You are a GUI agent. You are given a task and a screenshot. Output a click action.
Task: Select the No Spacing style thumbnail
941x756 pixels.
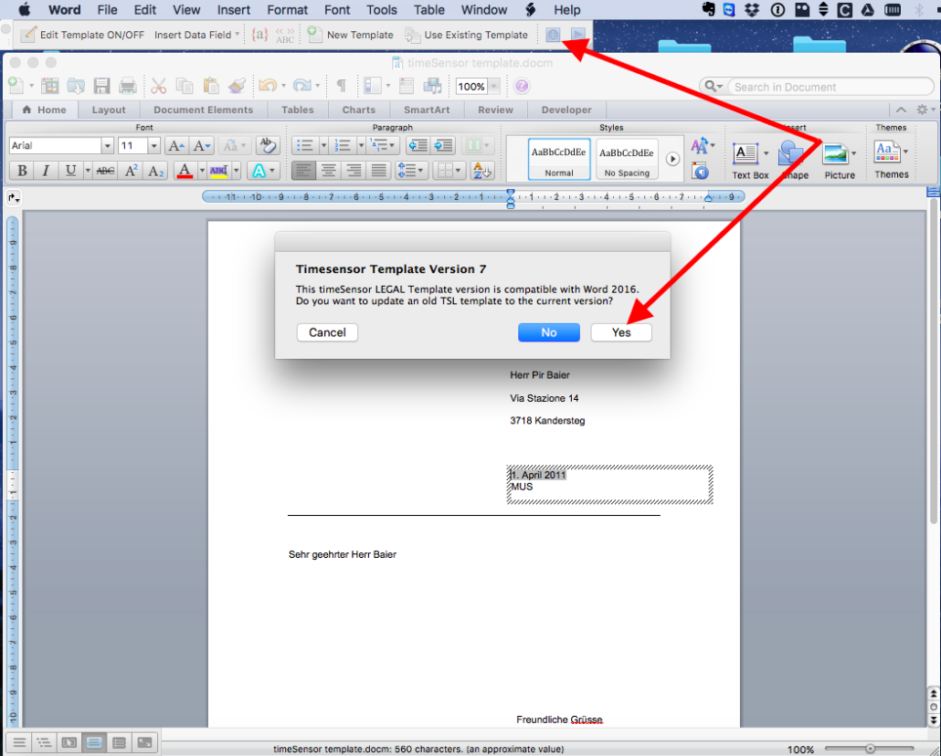627,159
